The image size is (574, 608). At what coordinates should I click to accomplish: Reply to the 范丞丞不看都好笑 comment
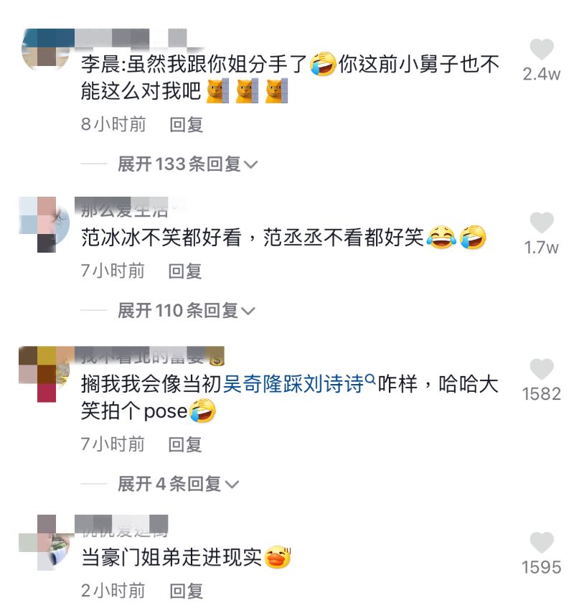[x=185, y=271]
